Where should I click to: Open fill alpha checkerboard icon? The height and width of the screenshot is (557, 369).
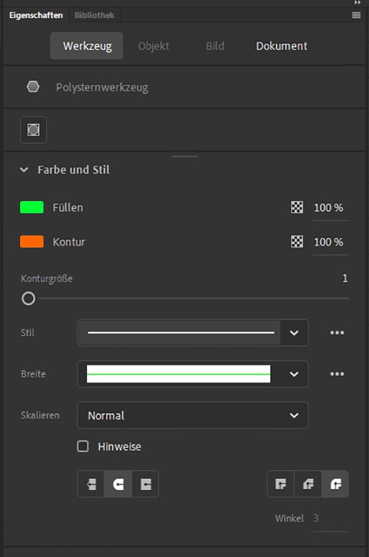(297, 208)
